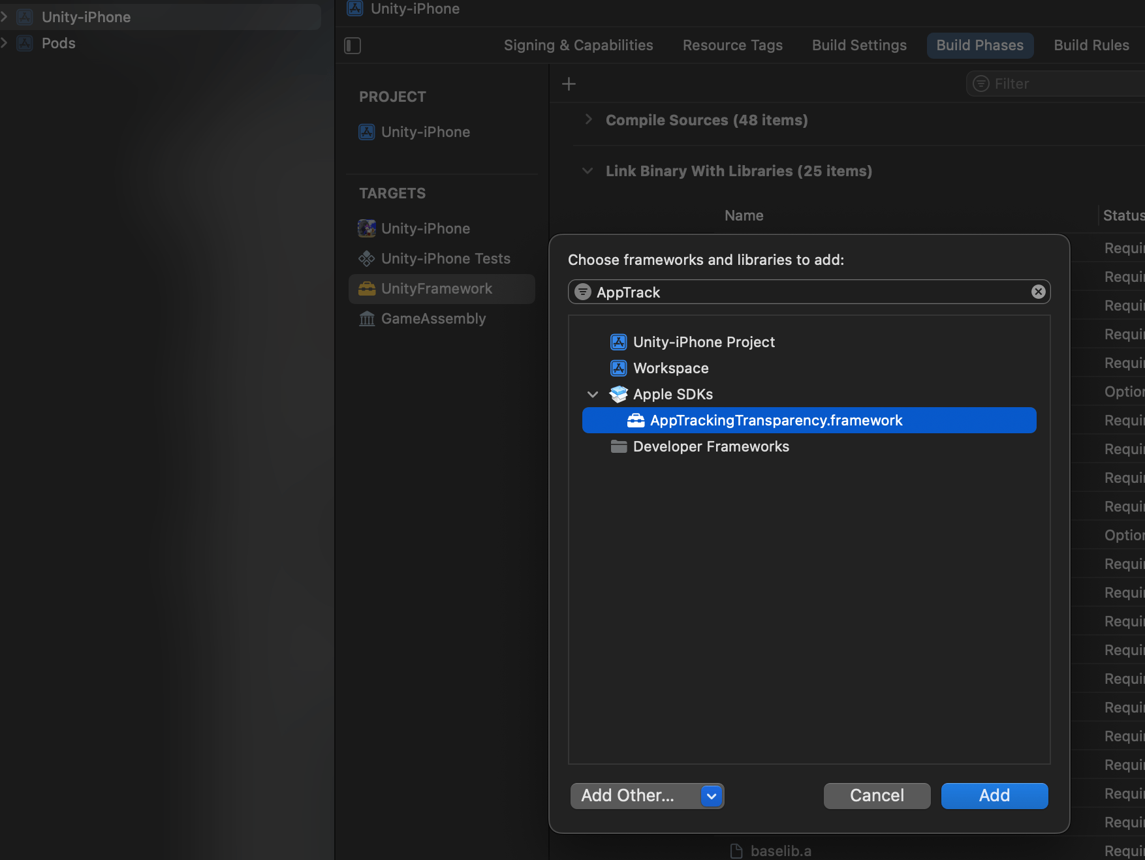Toggle the targets sidebar panel icon
Screen dimensions: 1145x860
click(353, 46)
